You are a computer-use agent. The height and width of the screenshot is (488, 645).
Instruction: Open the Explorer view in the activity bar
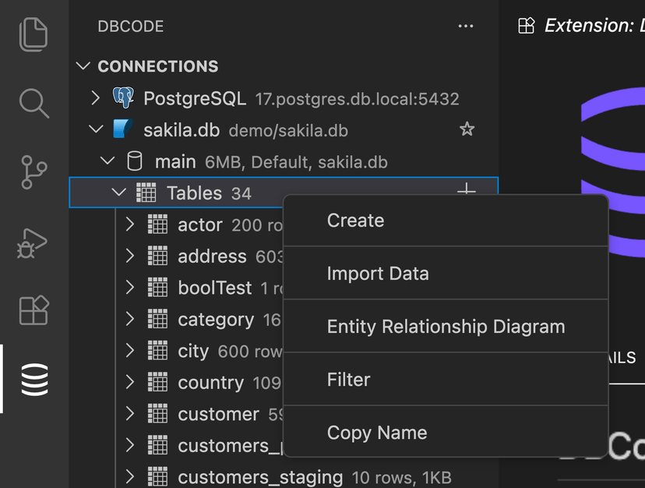pos(33,34)
